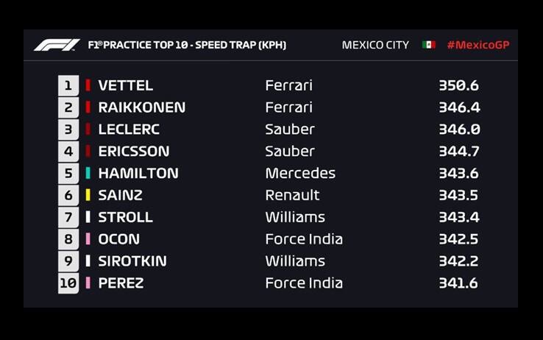Select the MEXICO CITY location label
This screenshot has height=340, width=543.
375,45
